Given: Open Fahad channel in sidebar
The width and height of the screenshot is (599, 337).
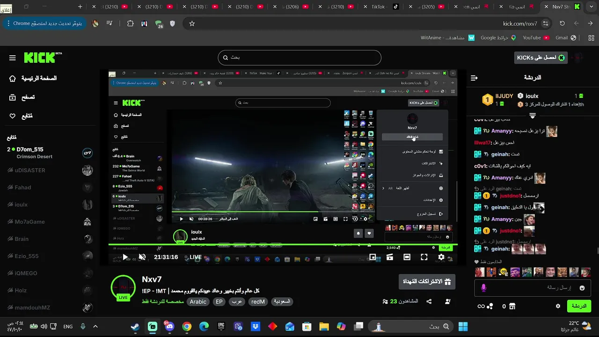Looking at the screenshot, I should (x=50, y=188).
